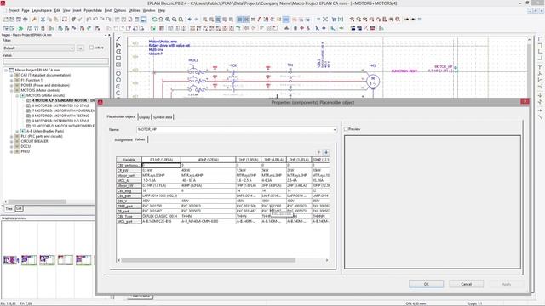Switch to the Assignment tab
Image resolution: width=545 pixels, height=306 pixels.
[x=123, y=139]
